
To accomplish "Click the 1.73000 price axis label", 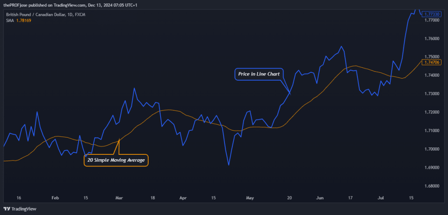I will [432, 94].
